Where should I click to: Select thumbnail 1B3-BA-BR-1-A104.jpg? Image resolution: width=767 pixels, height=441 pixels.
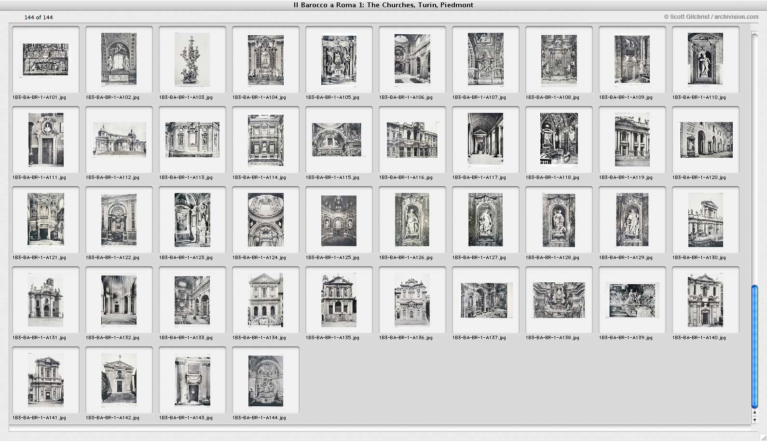[266, 59]
